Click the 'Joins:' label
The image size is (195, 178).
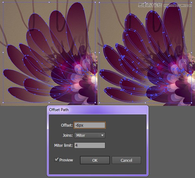pos(68,135)
